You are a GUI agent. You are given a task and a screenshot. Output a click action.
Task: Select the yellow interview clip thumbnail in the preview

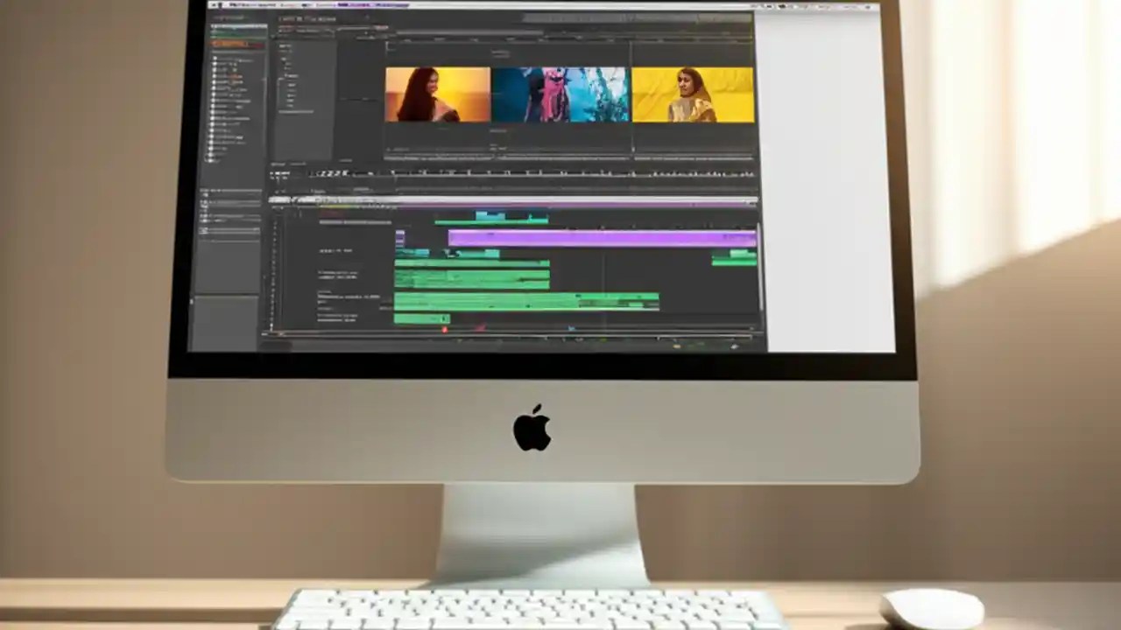[x=692, y=94]
